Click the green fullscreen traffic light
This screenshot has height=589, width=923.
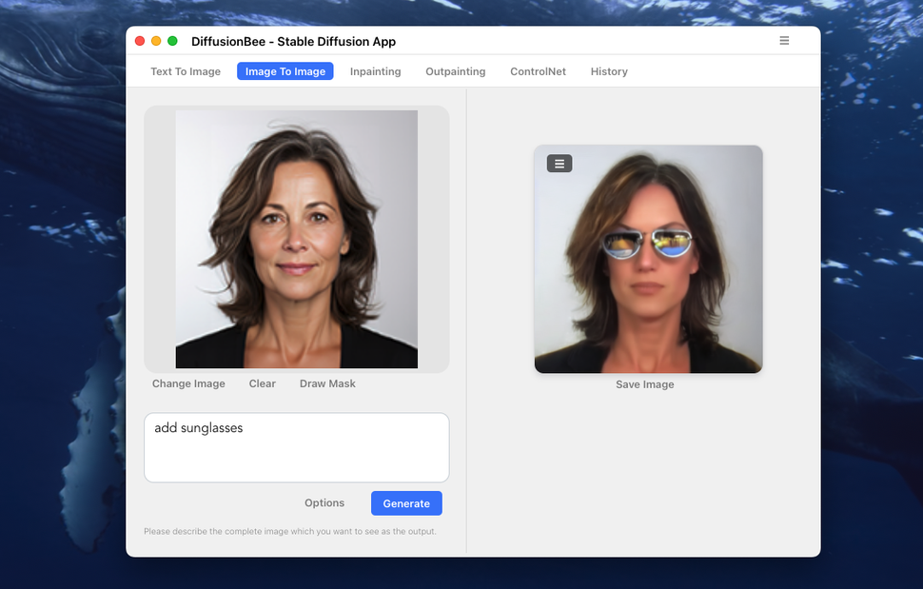171,41
